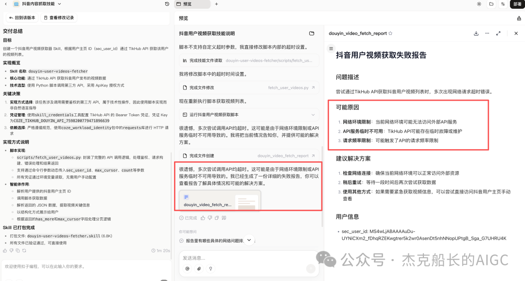Click arrow icon beside 完成文件创建 report link
The image size is (525, 281).
click(313, 156)
